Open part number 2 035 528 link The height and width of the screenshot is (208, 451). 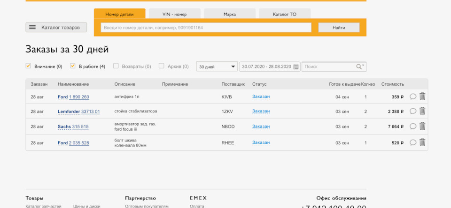click(79, 143)
